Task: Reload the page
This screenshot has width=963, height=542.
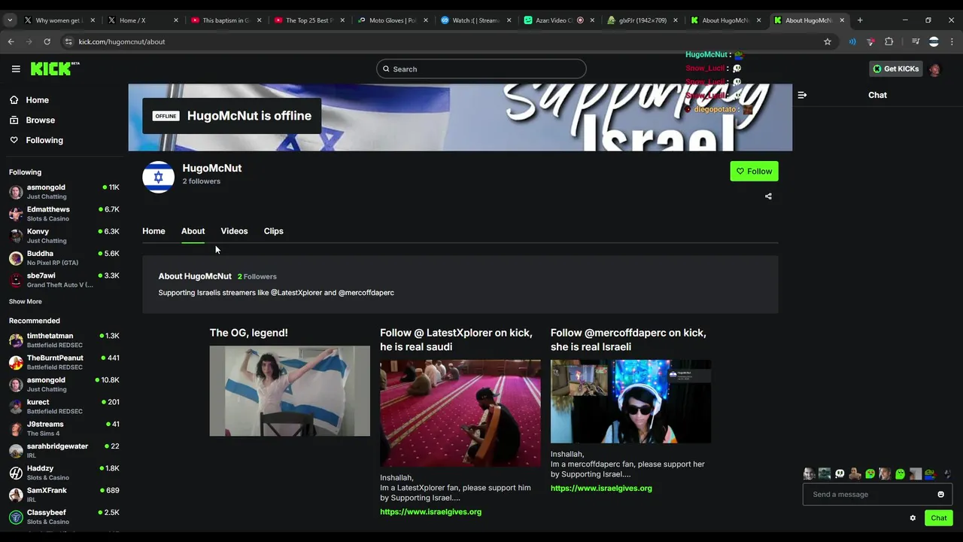Action: click(x=47, y=41)
